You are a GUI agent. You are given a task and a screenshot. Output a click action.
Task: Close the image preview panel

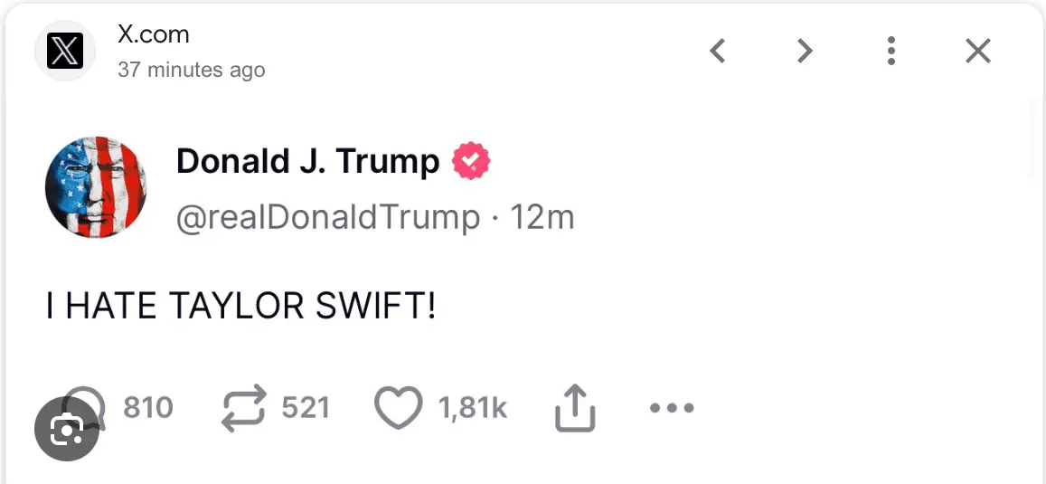978,51
